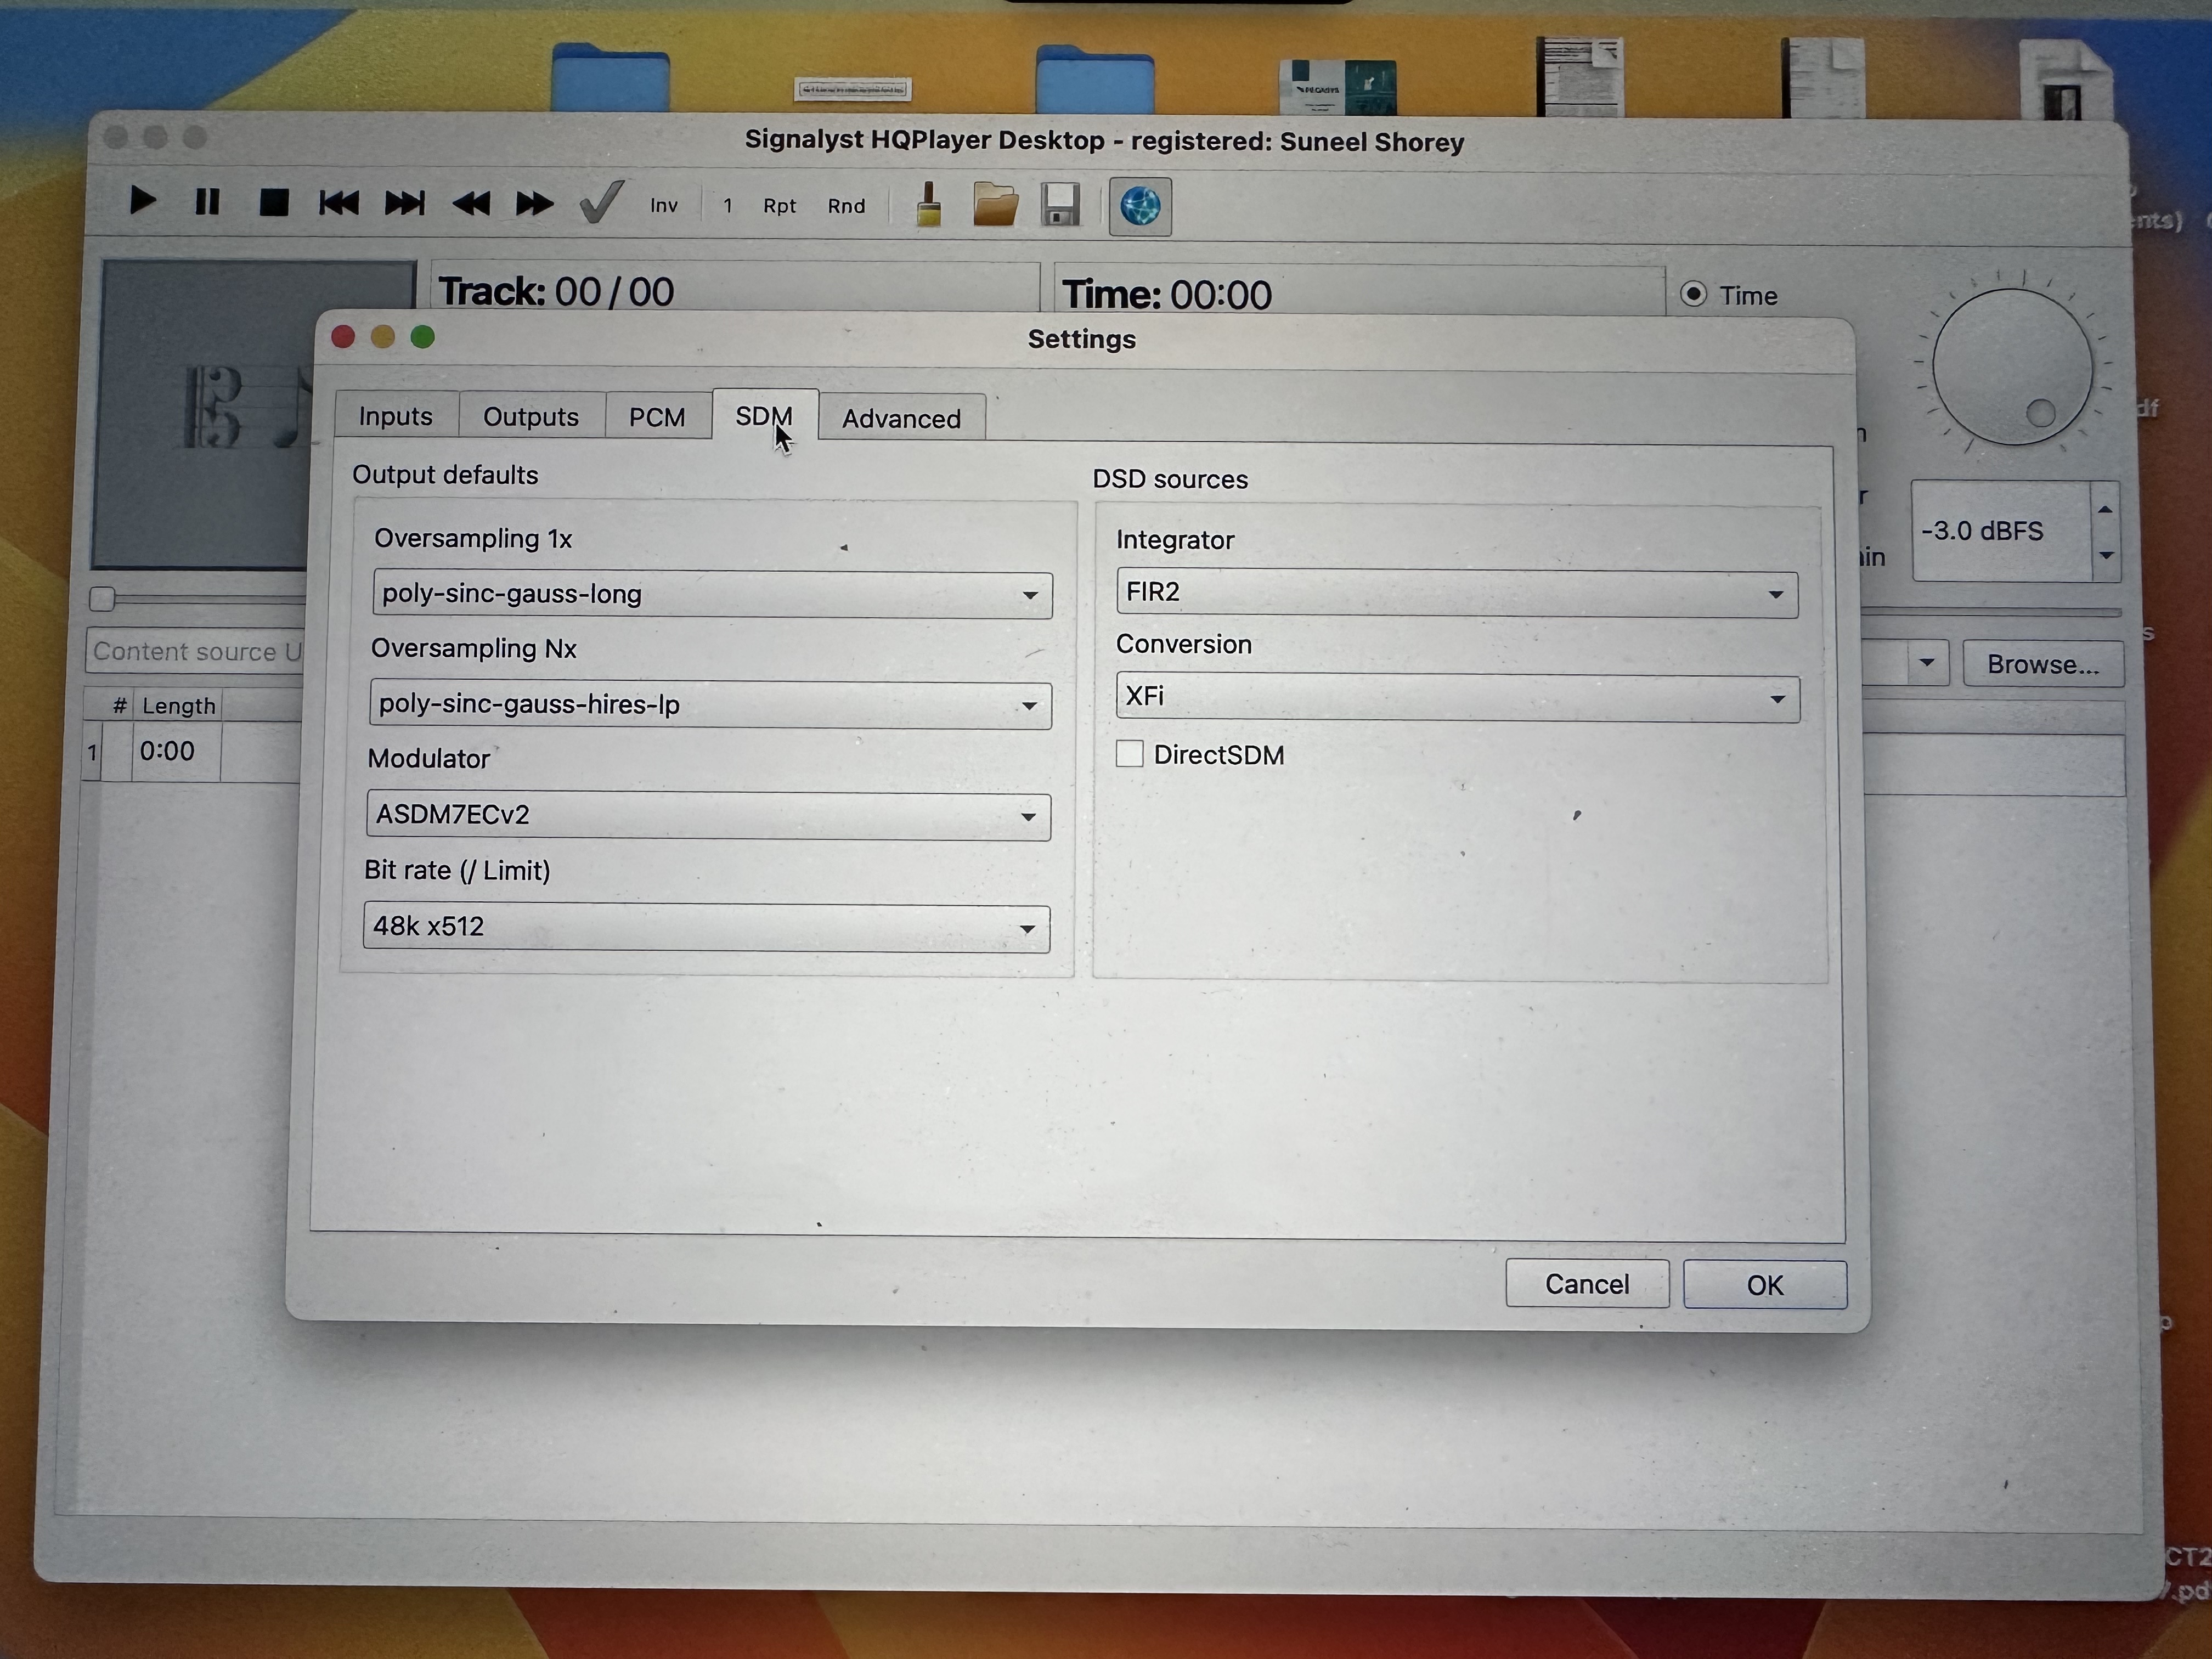The height and width of the screenshot is (1659, 2212).
Task: Toggle the Rpt repeat option
Action: pyautogui.click(x=779, y=206)
